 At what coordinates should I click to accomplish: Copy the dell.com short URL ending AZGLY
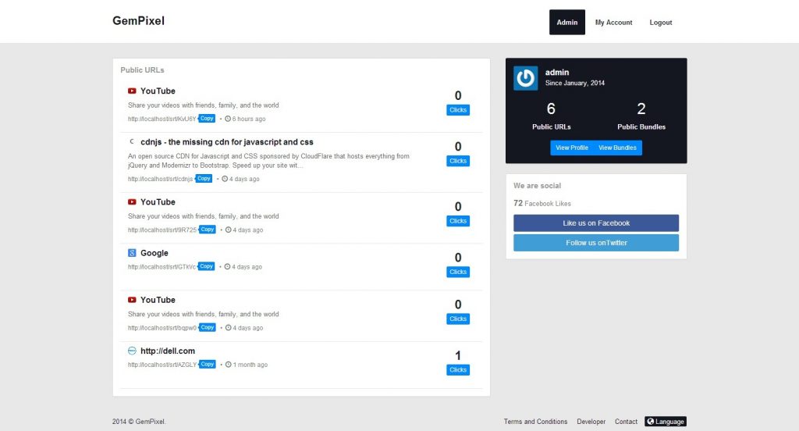pyautogui.click(x=207, y=364)
